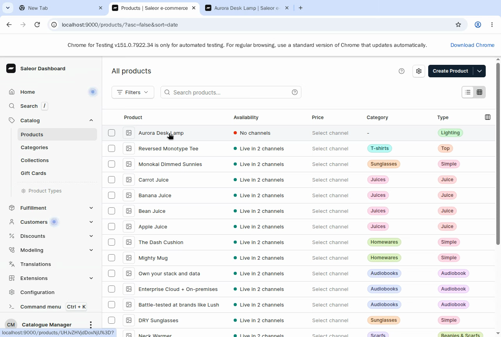Image resolution: width=501 pixels, height=337 pixels.
Task: Click the T-shirts category chip
Action: pyautogui.click(x=380, y=148)
